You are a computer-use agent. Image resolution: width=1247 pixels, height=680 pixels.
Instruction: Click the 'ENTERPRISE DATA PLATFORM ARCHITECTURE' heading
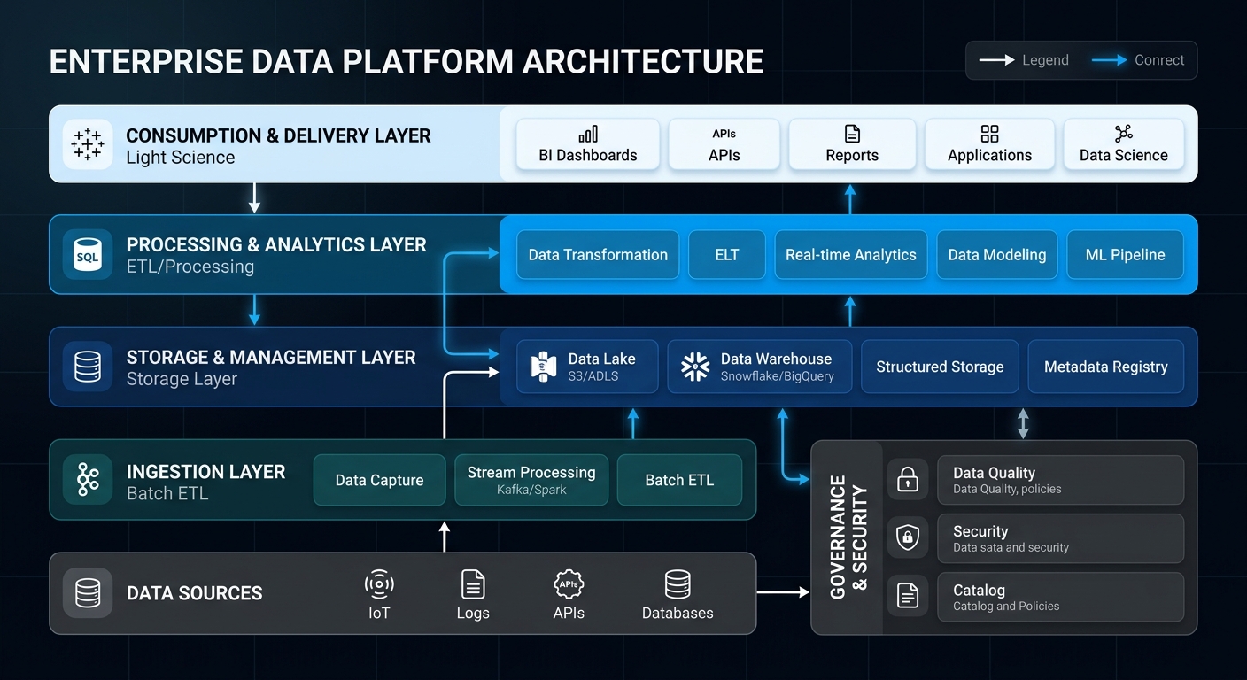[407, 62]
